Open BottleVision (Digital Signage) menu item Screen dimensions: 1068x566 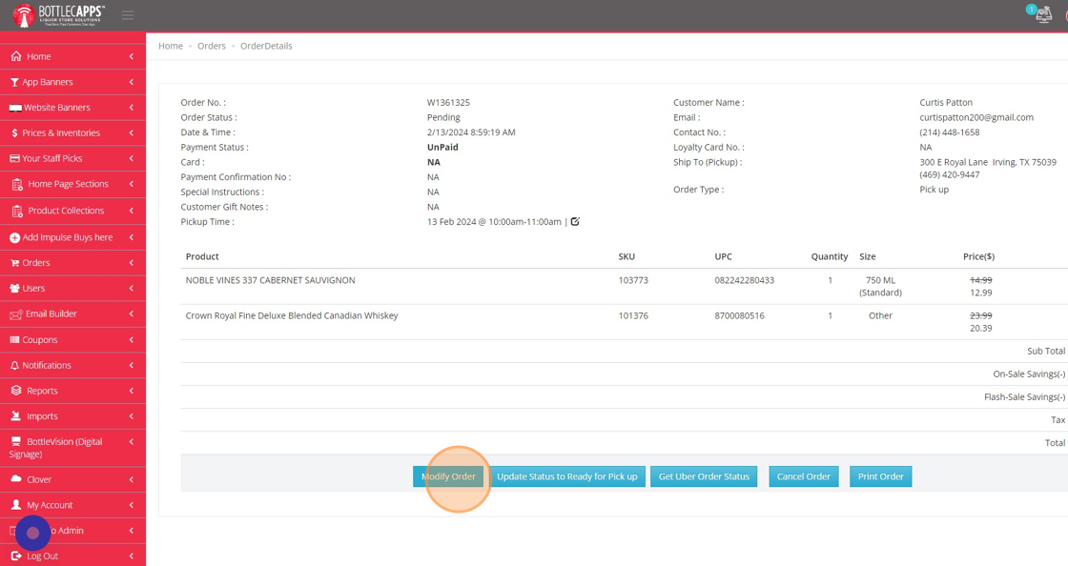click(x=72, y=448)
